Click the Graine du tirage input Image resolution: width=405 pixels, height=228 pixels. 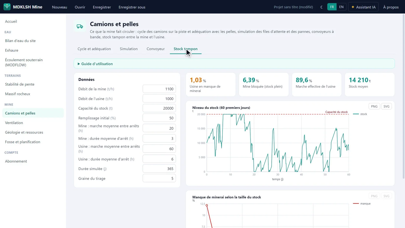[x=159, y=179]
